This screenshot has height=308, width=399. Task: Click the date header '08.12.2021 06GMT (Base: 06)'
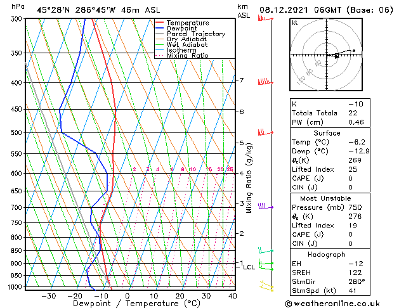[326, 10]
